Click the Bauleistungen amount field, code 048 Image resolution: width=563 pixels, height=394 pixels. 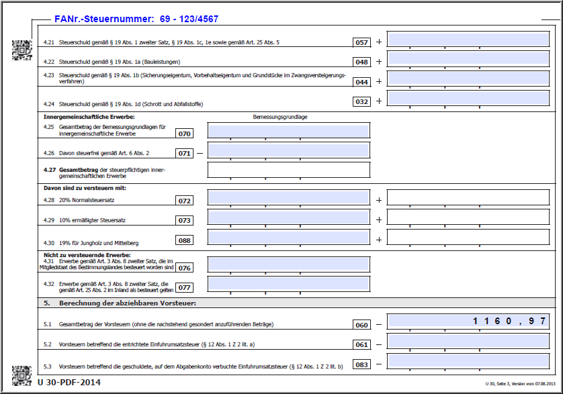468,59
